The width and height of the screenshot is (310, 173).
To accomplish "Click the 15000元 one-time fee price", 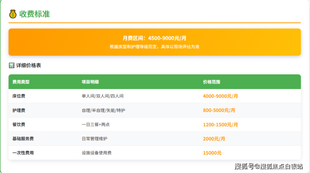I will [212, 153].
